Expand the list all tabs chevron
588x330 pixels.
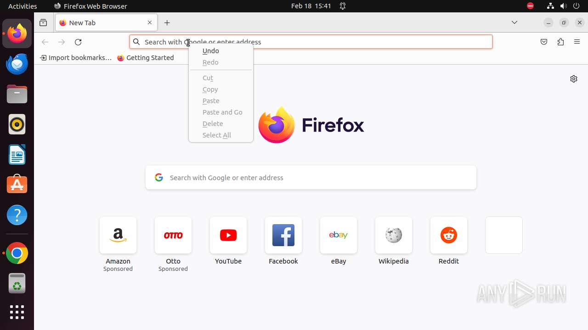pyautogui.click(x=514, y=22)
